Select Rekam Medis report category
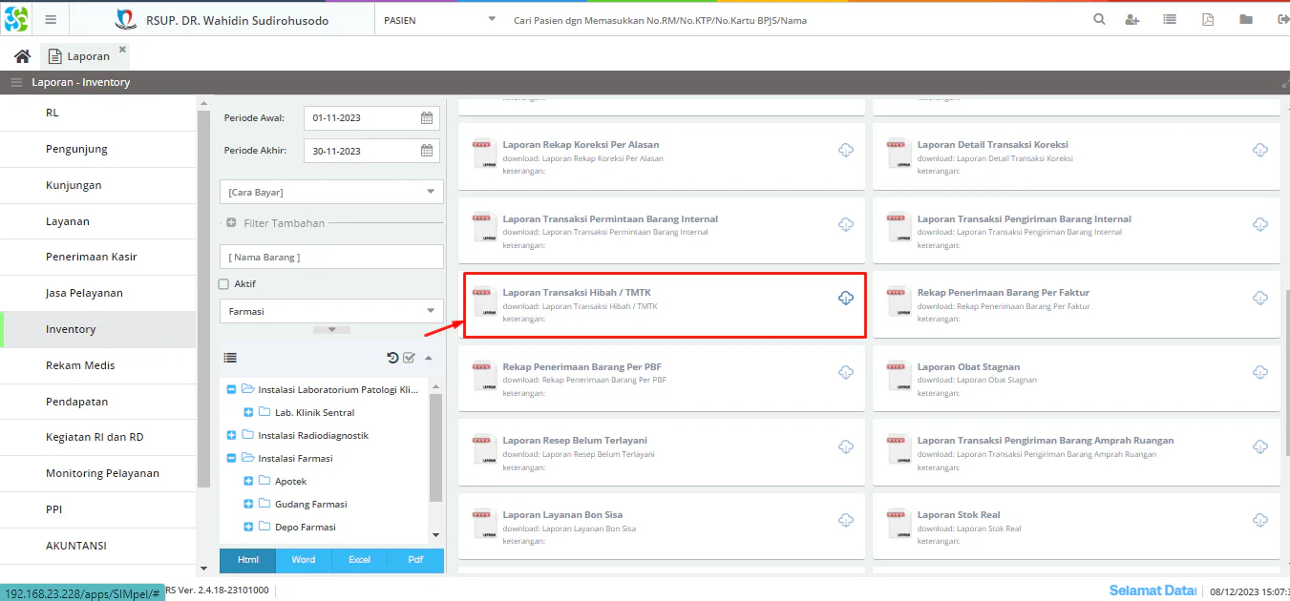The image size is (1290, 601). 98,365
